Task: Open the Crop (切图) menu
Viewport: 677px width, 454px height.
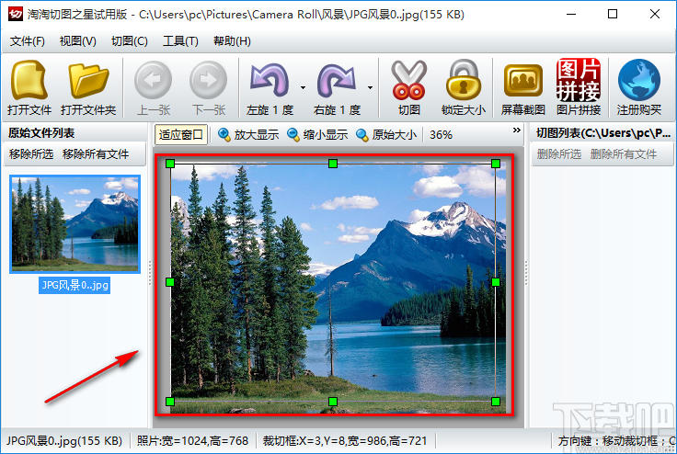Action: 130,41
